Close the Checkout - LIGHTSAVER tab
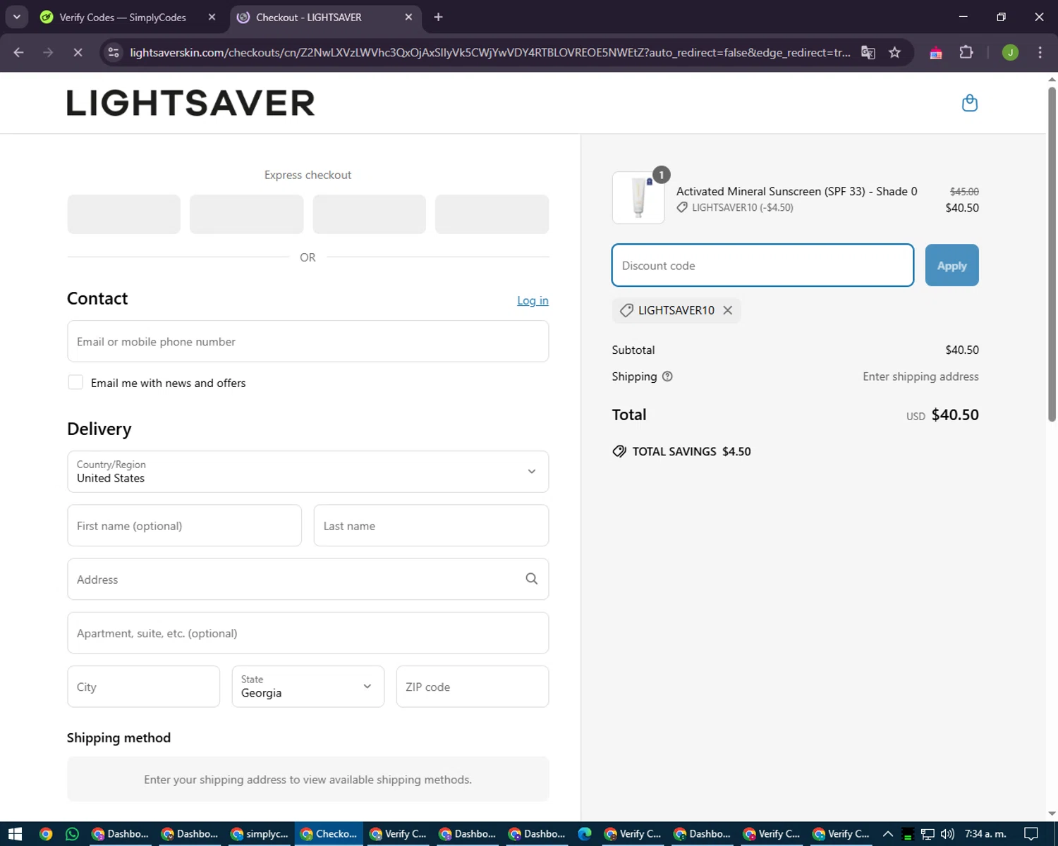Image resolution: width=1058 pixels, height=846 pixels. [x=408, y=17]
